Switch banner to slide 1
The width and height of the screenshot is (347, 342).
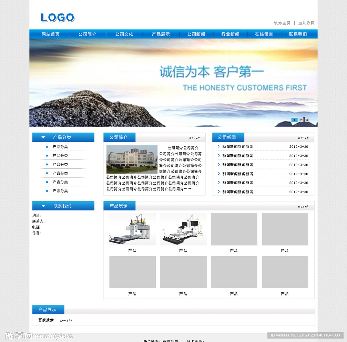coord(294,120)
